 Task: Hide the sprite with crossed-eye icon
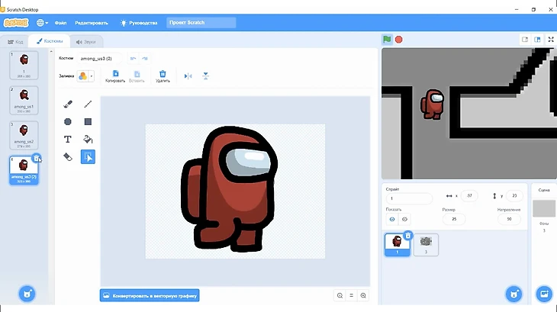[404, 219]
